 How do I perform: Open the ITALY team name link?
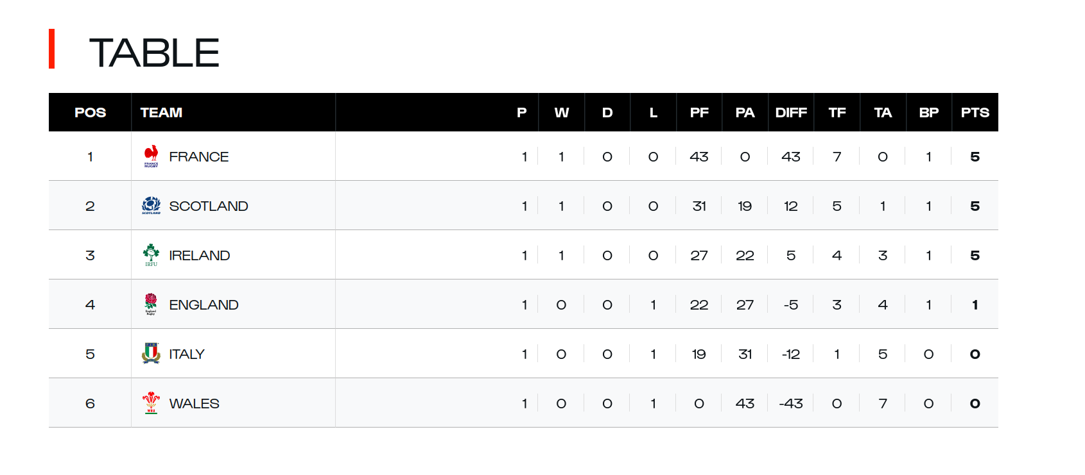tap(186, 354)
